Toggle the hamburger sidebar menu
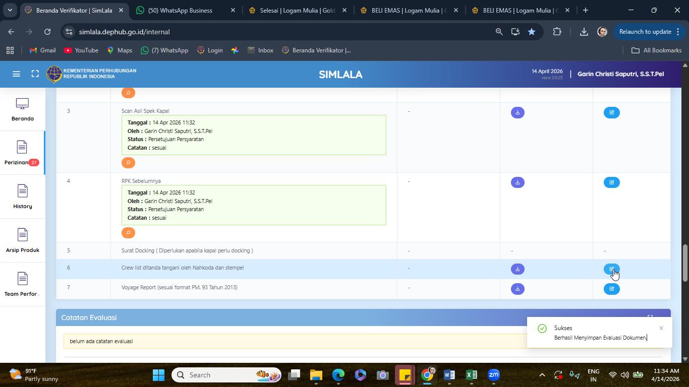Image resolution: width=689 pixels, height=387 pixels. pos(16,74)
